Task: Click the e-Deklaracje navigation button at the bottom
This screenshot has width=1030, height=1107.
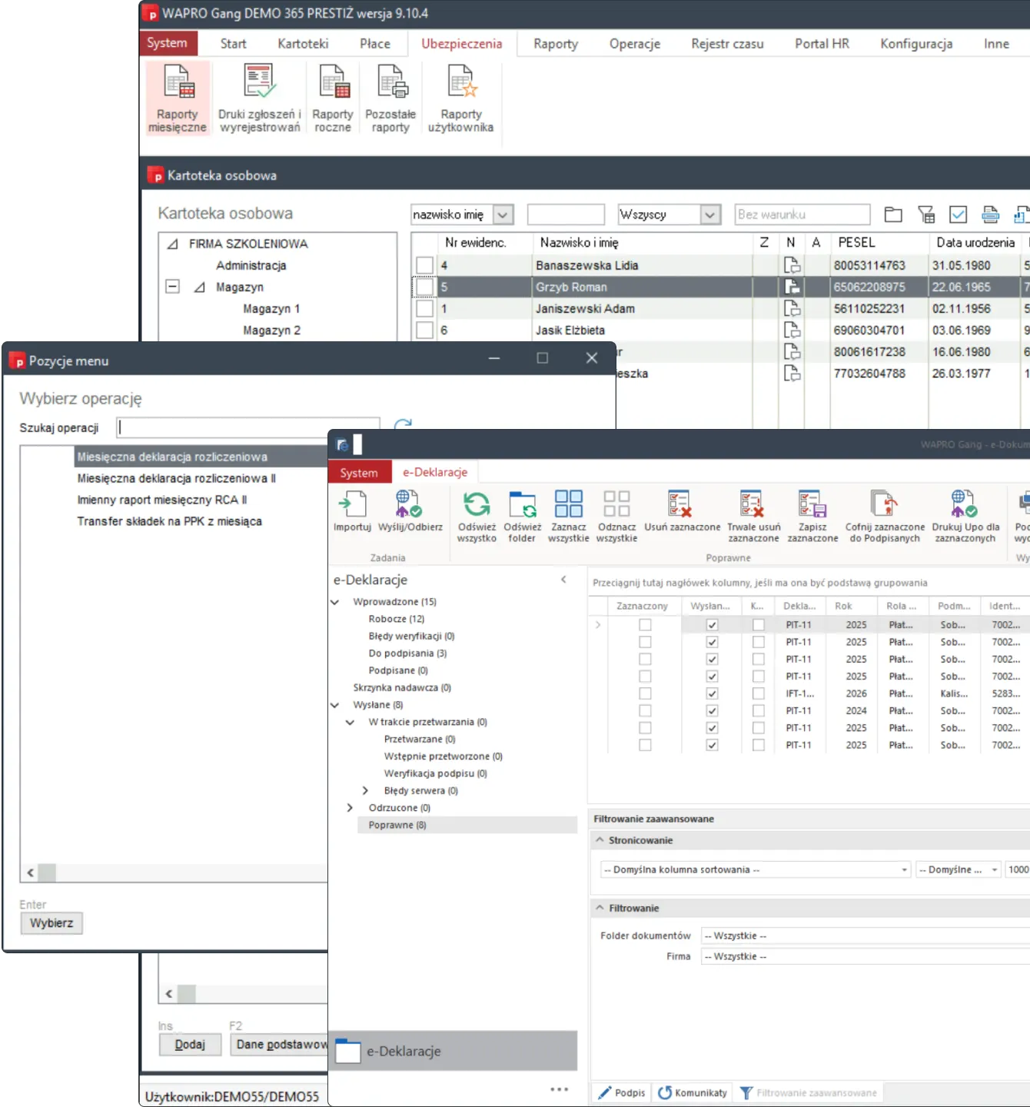Action: coord(453,1051)
